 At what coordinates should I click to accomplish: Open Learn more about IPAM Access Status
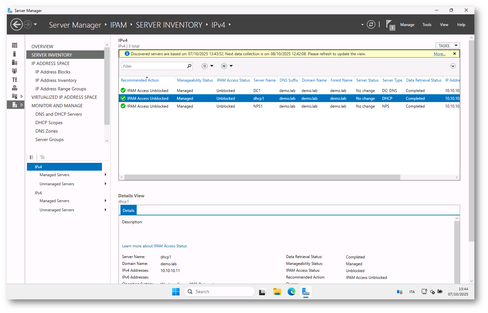tap(154, 246)
